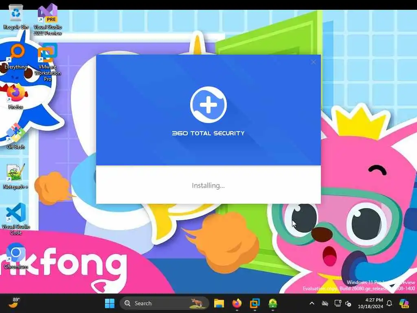
Task: Open File Explorer from the taskbar
Action: pos(219,303)
